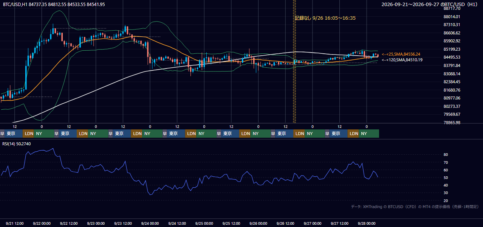This screenshot has height=227, width=483.
Task: Click the 87310.31 price axis value
Action: pyautogui.click(x=452, y=25)
